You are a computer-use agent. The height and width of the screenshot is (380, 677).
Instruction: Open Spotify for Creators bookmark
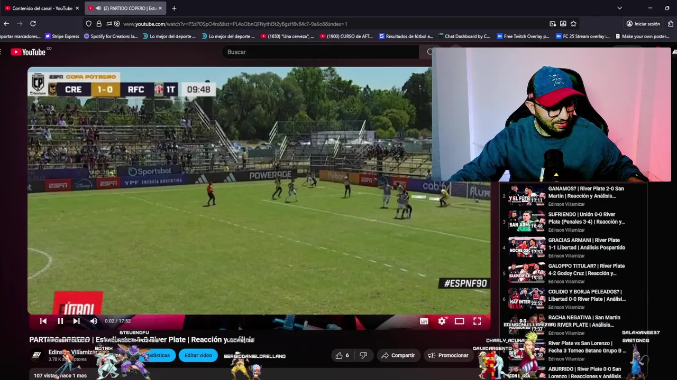click(x=111, y=36)
